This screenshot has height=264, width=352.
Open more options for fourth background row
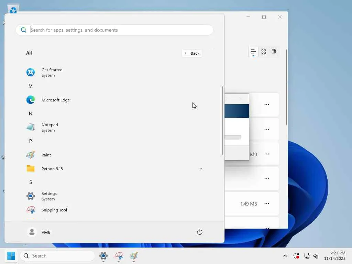pos(267,179)
